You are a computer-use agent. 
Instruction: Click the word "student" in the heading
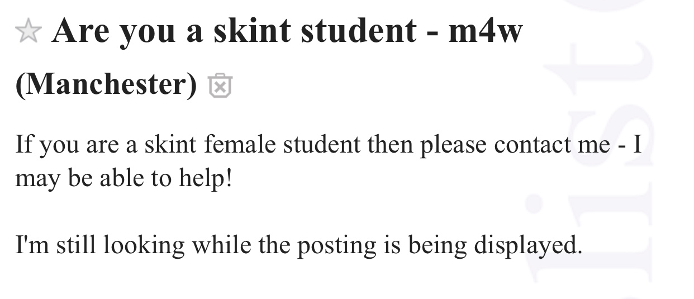coord(359,31)
